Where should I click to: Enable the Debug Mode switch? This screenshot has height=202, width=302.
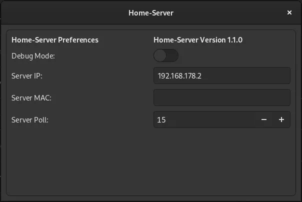coord(166,55)
